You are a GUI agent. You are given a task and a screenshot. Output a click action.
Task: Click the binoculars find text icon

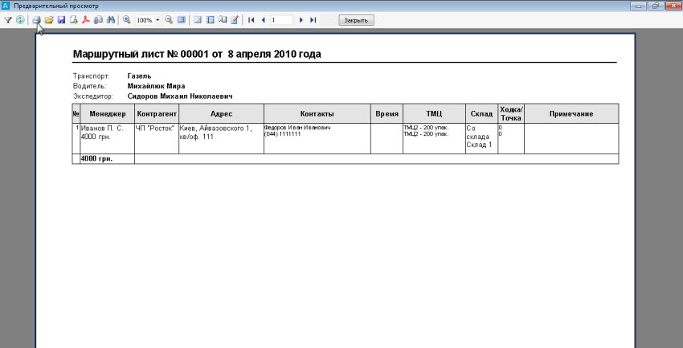[x=111, y=19]
